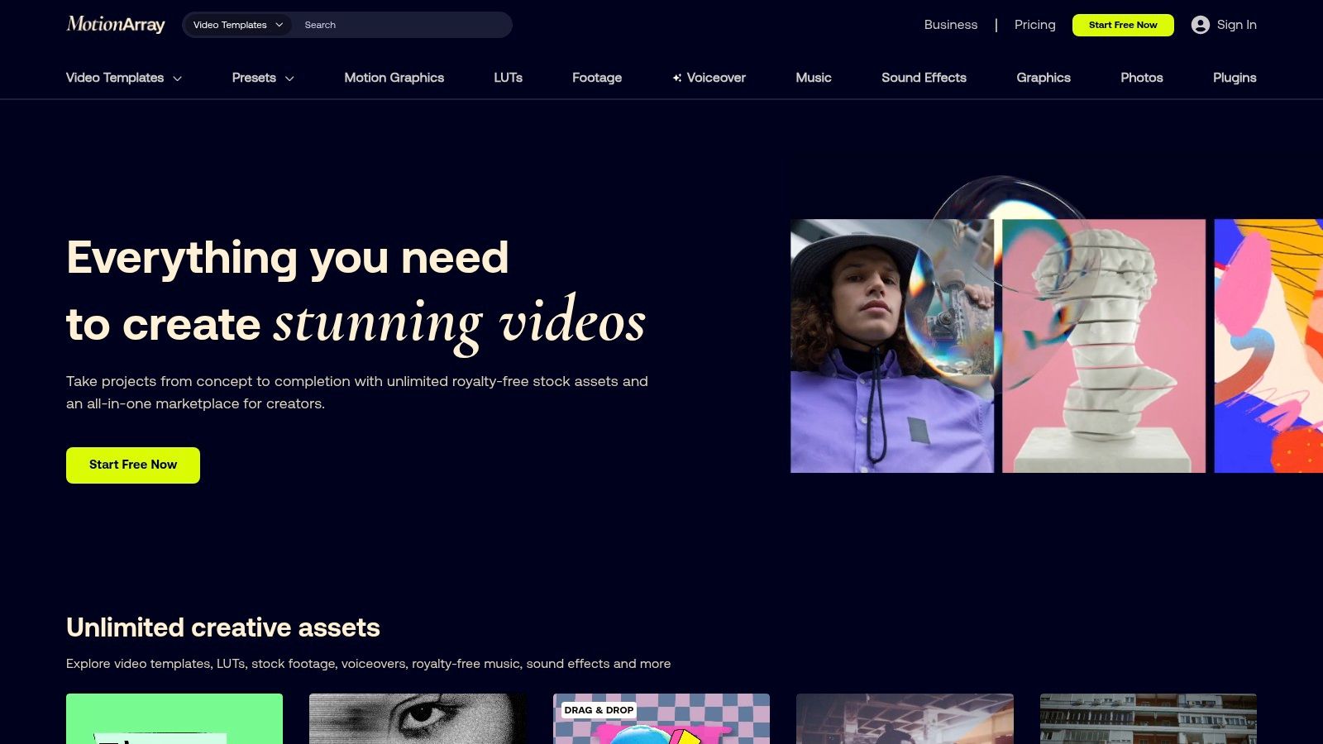The width and height of the screenshot is (1323, 744).
Task: Click the sparkle icon next to Voiceover
Action: click(677, 77)
